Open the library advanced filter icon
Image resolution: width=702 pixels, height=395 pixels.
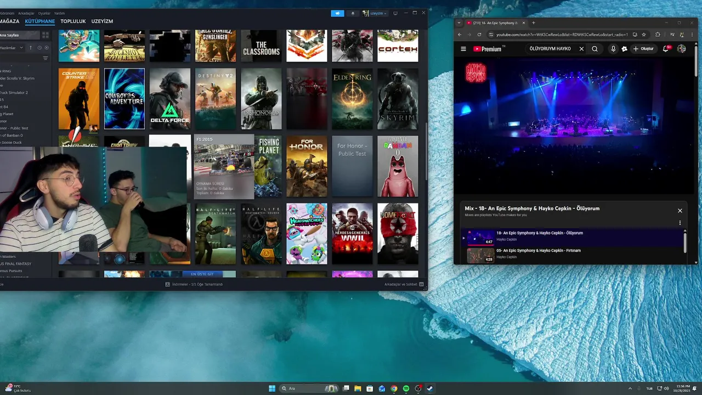[46, 58]
